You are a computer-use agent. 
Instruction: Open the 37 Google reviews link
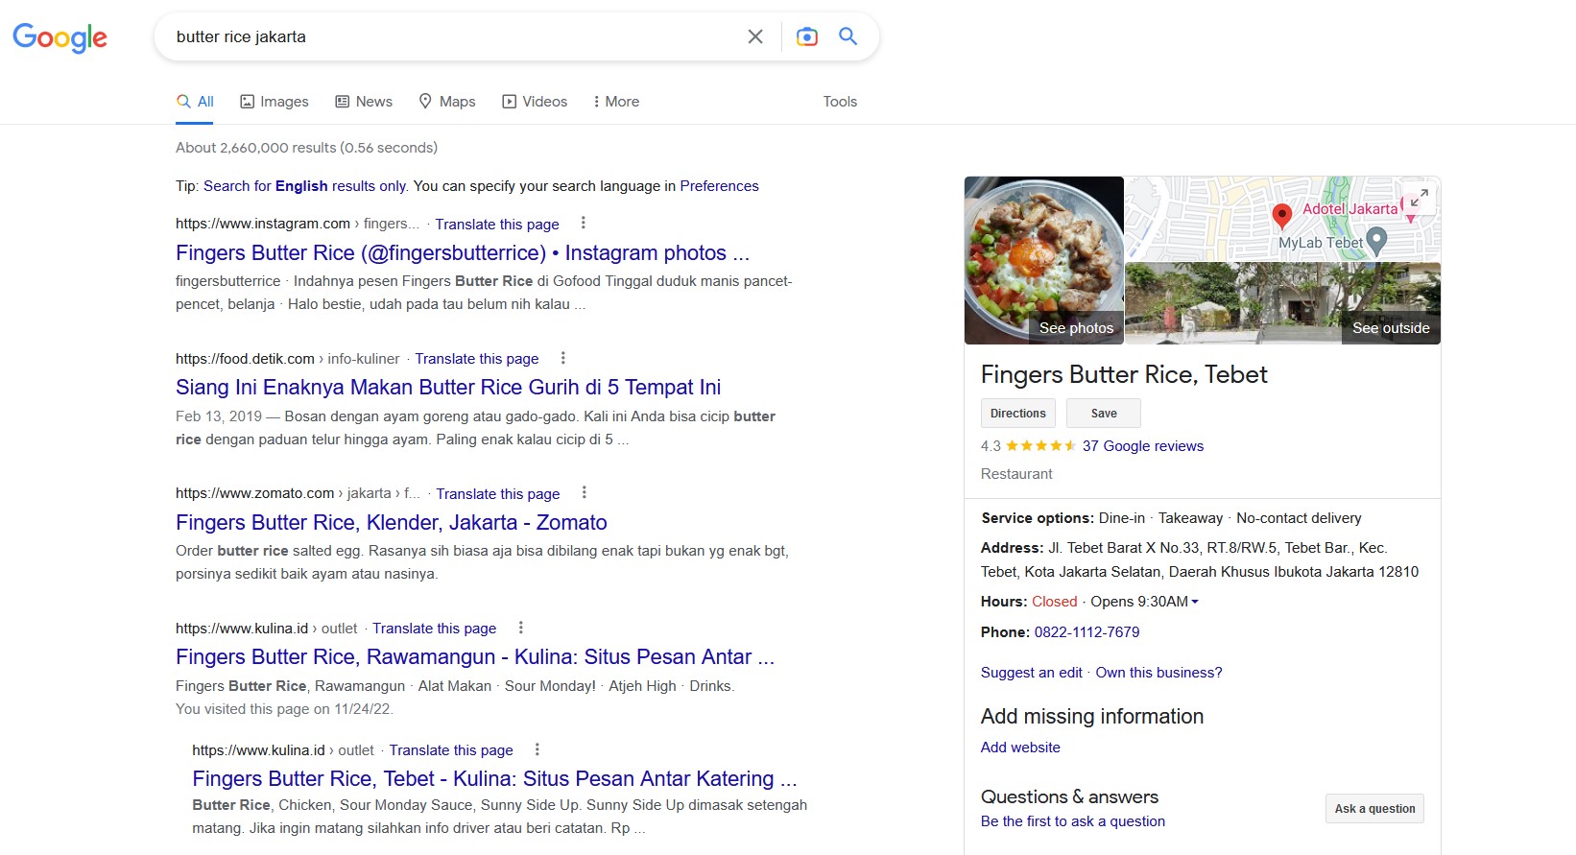coord(1143,446)
